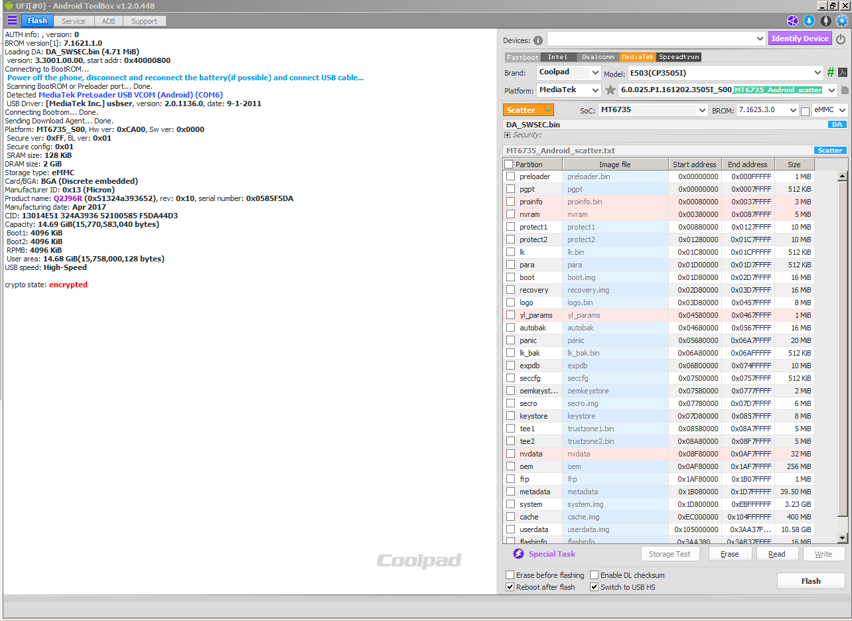Open the Support tab
Viewport: 852px width, 621px height.
coord(144,21)
